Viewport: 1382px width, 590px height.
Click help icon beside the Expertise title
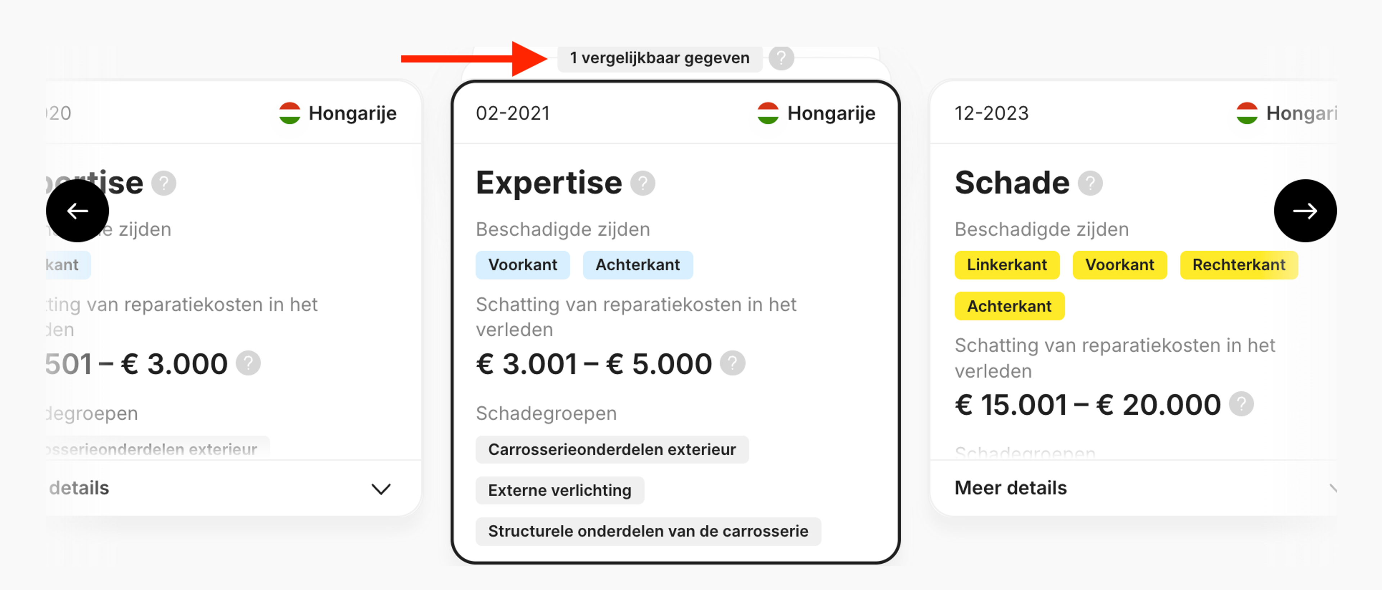pyautogui.click(x=643, y=183)
